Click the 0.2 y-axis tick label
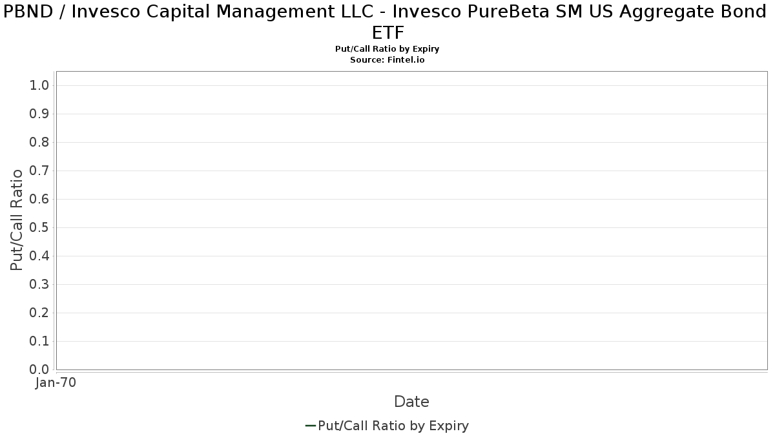 click(x=39, y=313)
